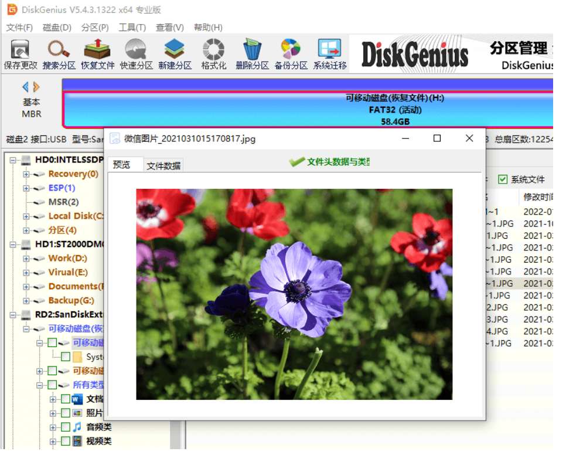This screenshot has height=455, width=566.
Task: Switch to the 文件数据 tab
Action: click(163, 166)
